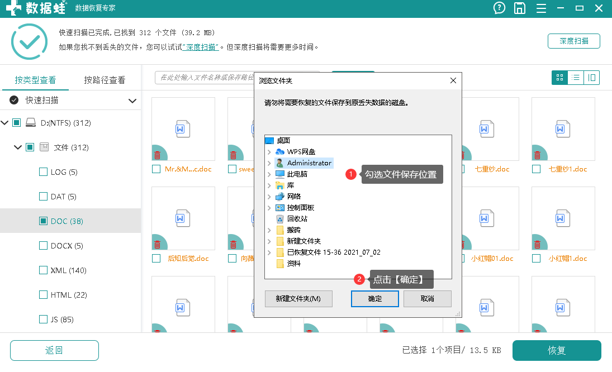This screenshot has height=372, width=612.
Task: Expand 搬砖 folder arrow
Action: pyautogui.click(x=269, y=230)
